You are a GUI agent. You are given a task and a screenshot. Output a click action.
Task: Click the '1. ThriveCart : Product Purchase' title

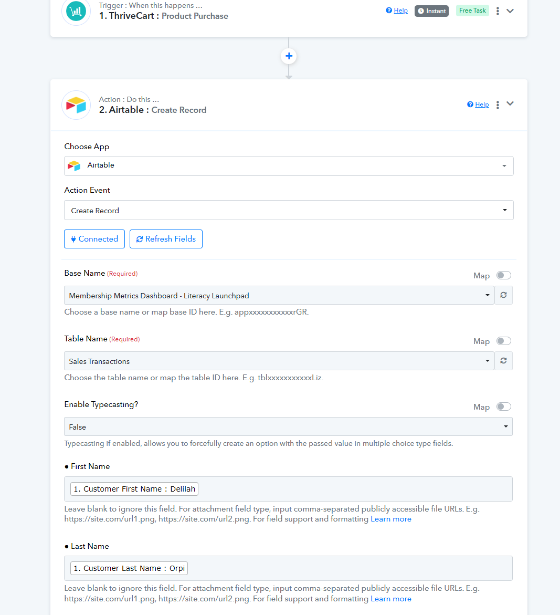163,16
